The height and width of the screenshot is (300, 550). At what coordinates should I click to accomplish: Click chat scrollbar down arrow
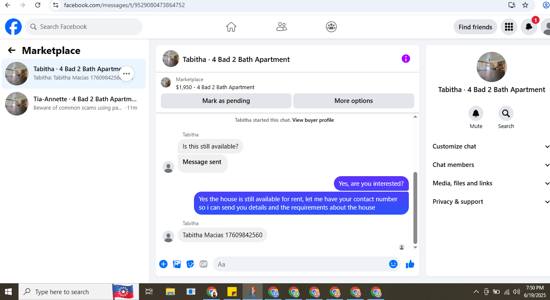click(x=416, y=247)
